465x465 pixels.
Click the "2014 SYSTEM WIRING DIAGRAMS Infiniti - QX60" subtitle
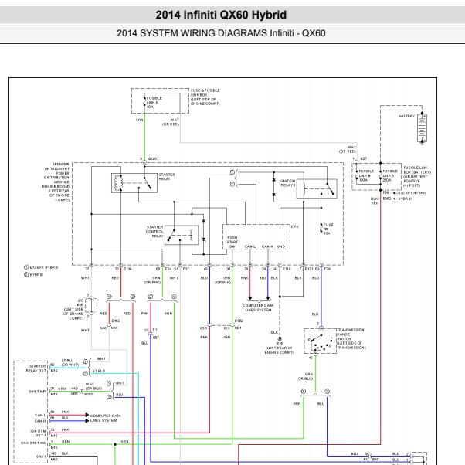coord(221,33)
